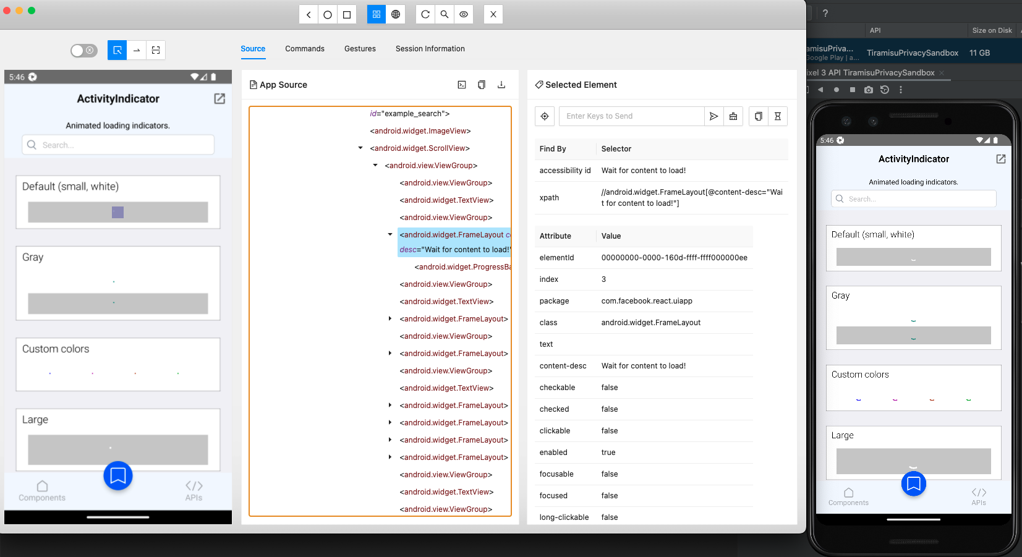This screenshot has width=1022, height=557.
Task: Tap the selected element target icon
Action: 545,116
